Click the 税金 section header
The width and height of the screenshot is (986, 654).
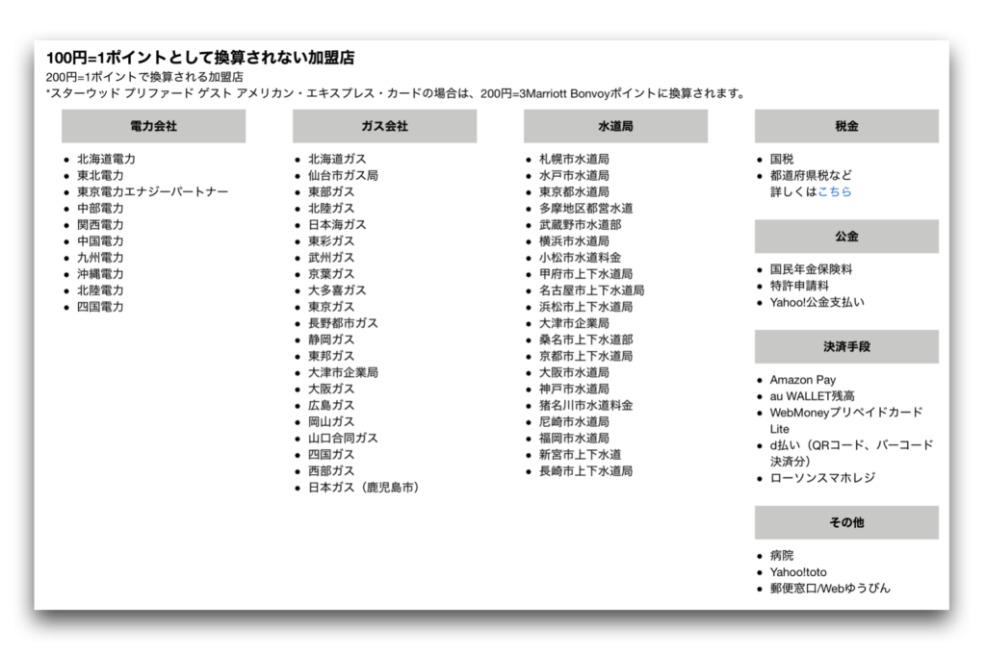tap(846, 126)
